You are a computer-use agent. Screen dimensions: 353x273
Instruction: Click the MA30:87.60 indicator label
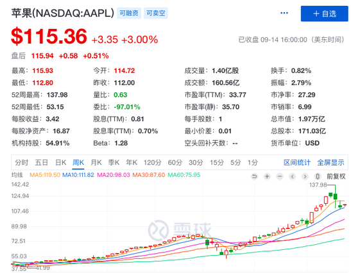point(149,175)
